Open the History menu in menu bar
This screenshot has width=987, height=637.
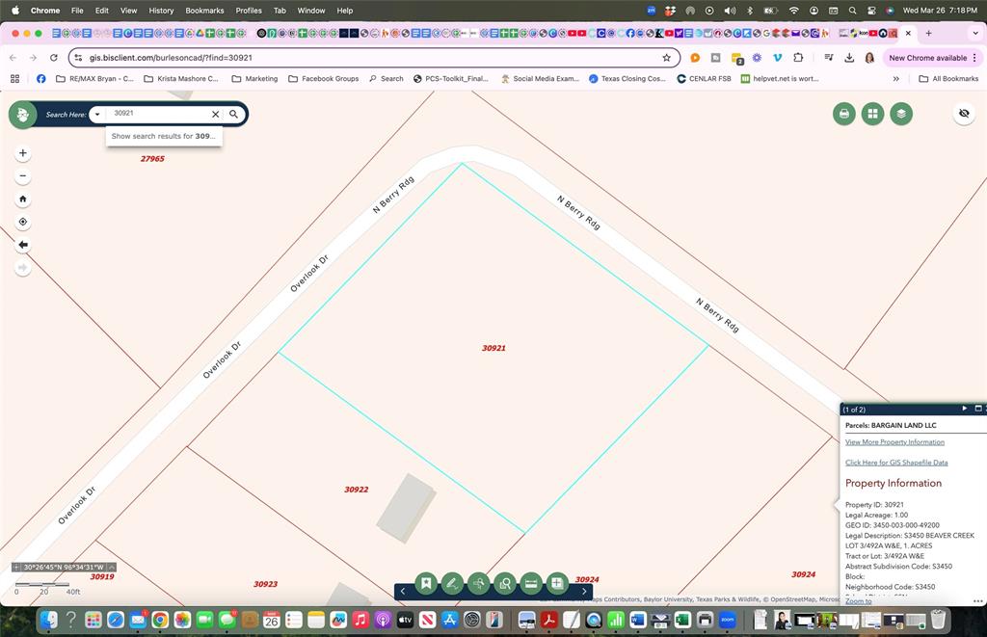coord(161,11)
